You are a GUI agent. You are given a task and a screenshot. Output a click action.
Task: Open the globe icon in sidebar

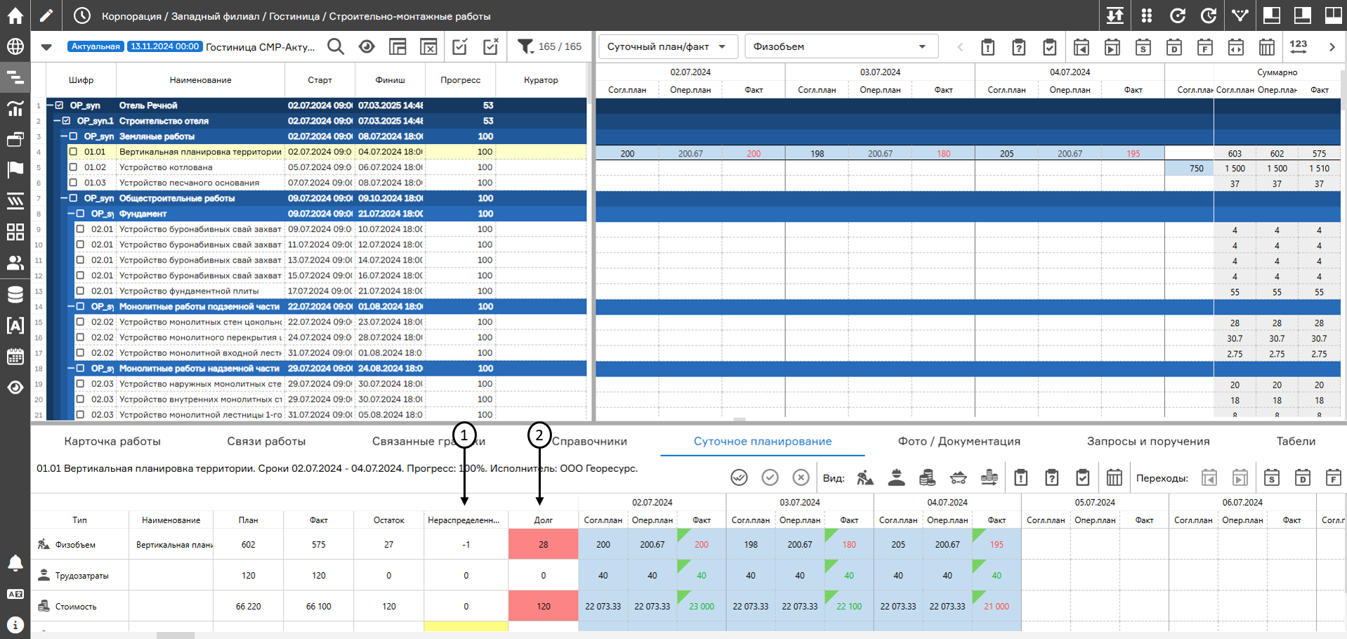[x=15, y=46]
